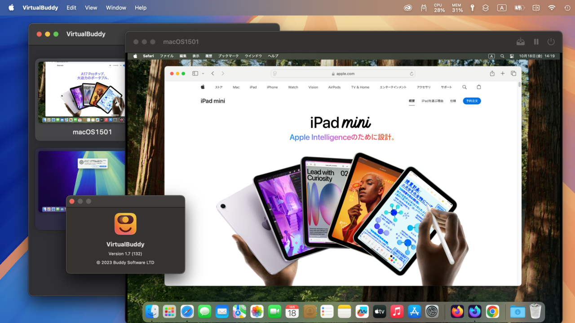
Task: Open アクセサリ navigation link
Action: tap(424, 87)
